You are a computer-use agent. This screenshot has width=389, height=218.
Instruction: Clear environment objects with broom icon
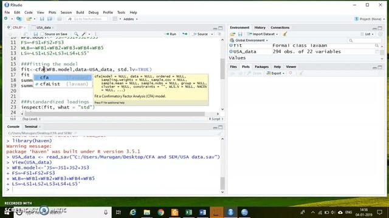pos(285,34)
